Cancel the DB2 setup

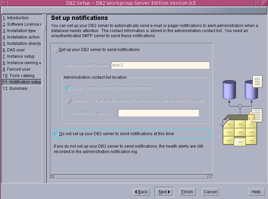210,192
